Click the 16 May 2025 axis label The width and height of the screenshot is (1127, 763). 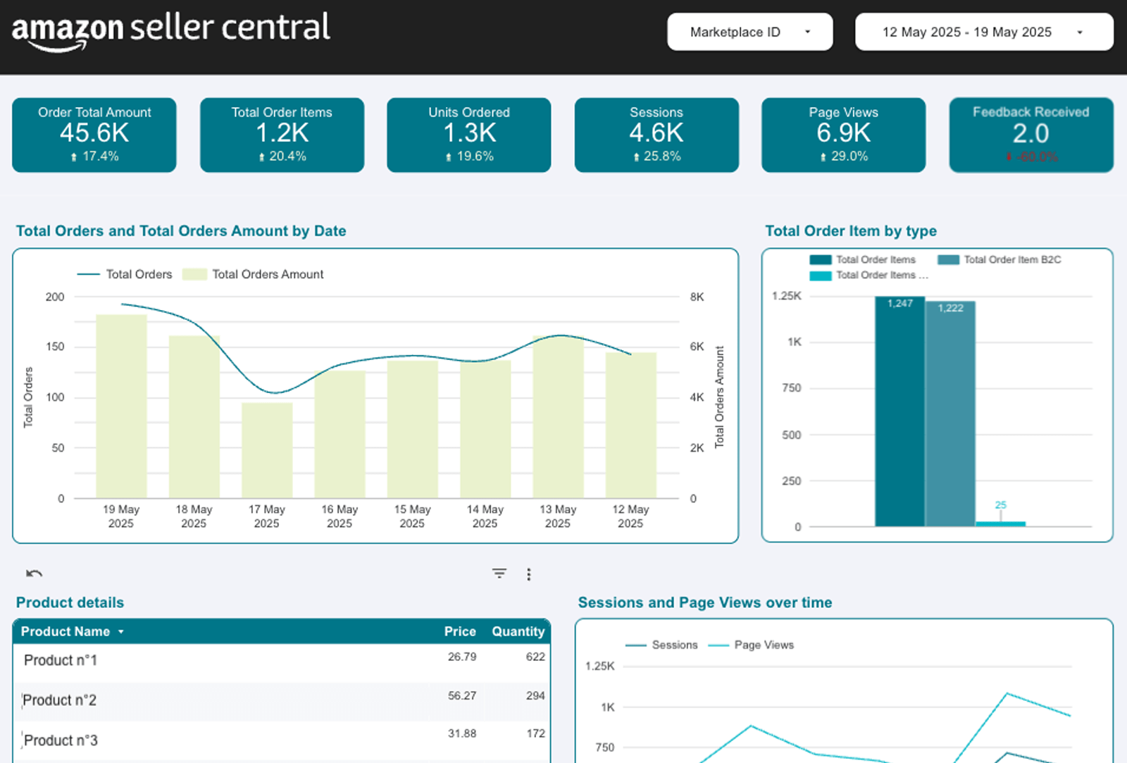(340, 516)
